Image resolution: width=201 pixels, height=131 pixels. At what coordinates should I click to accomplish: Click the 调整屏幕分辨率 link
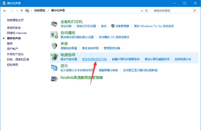[x=108, y=70]
